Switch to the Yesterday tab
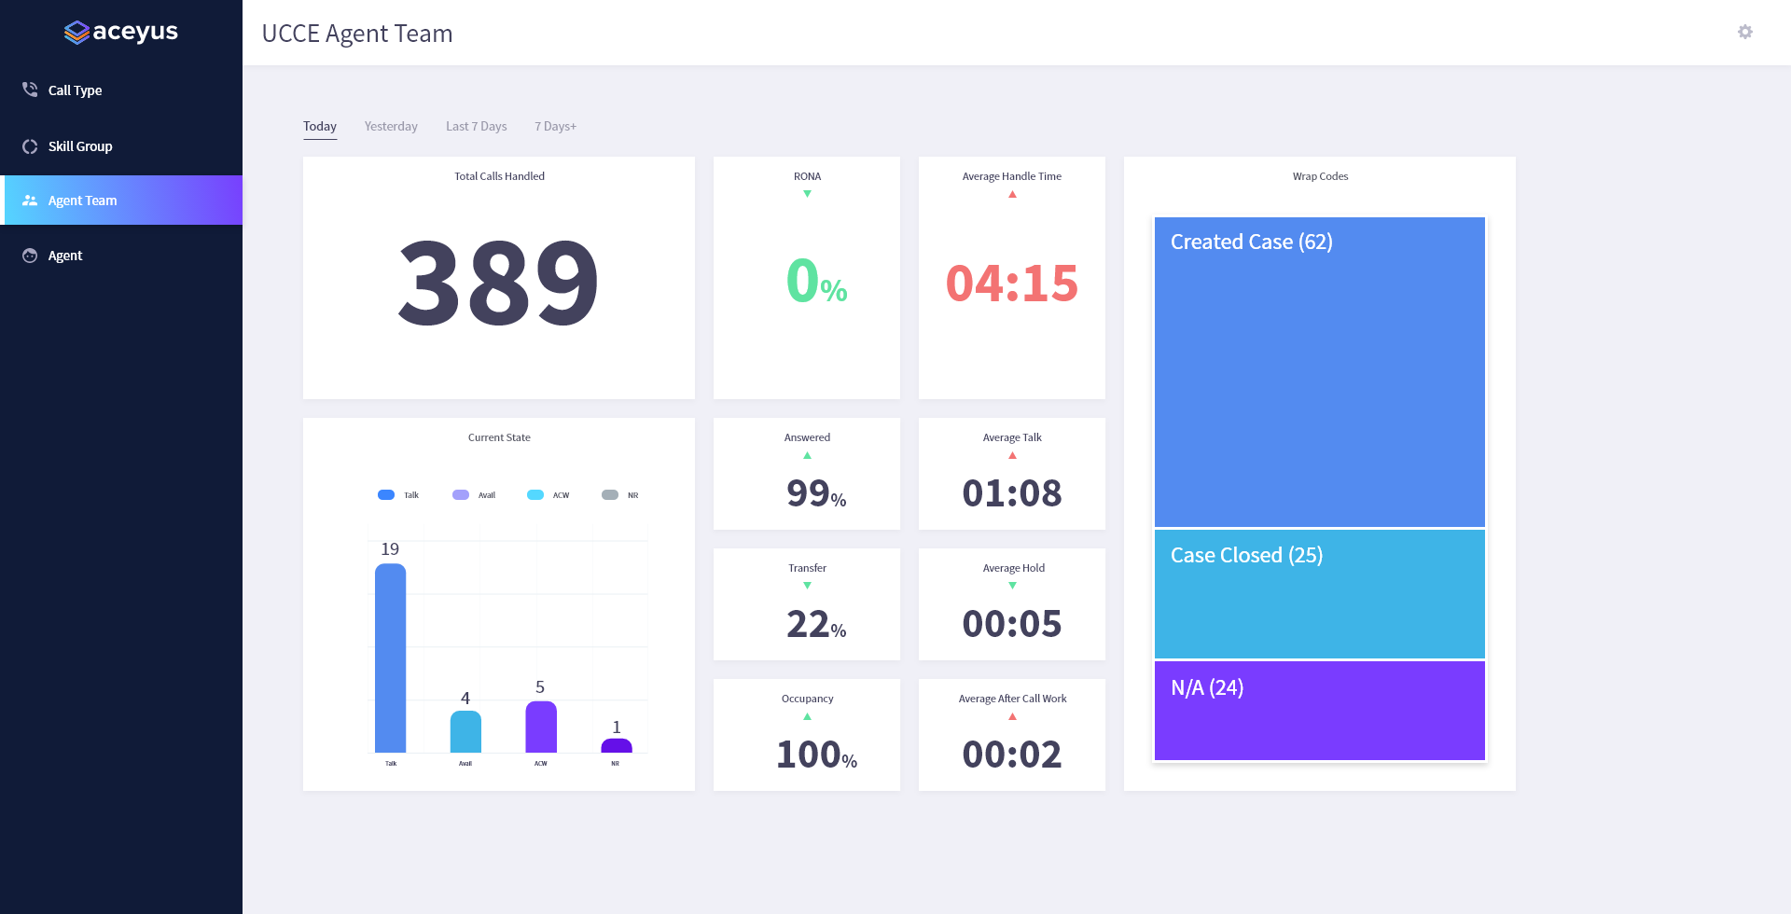Image resolution: width=1791 pixels, height=914 pixels. tap(391, 126)
